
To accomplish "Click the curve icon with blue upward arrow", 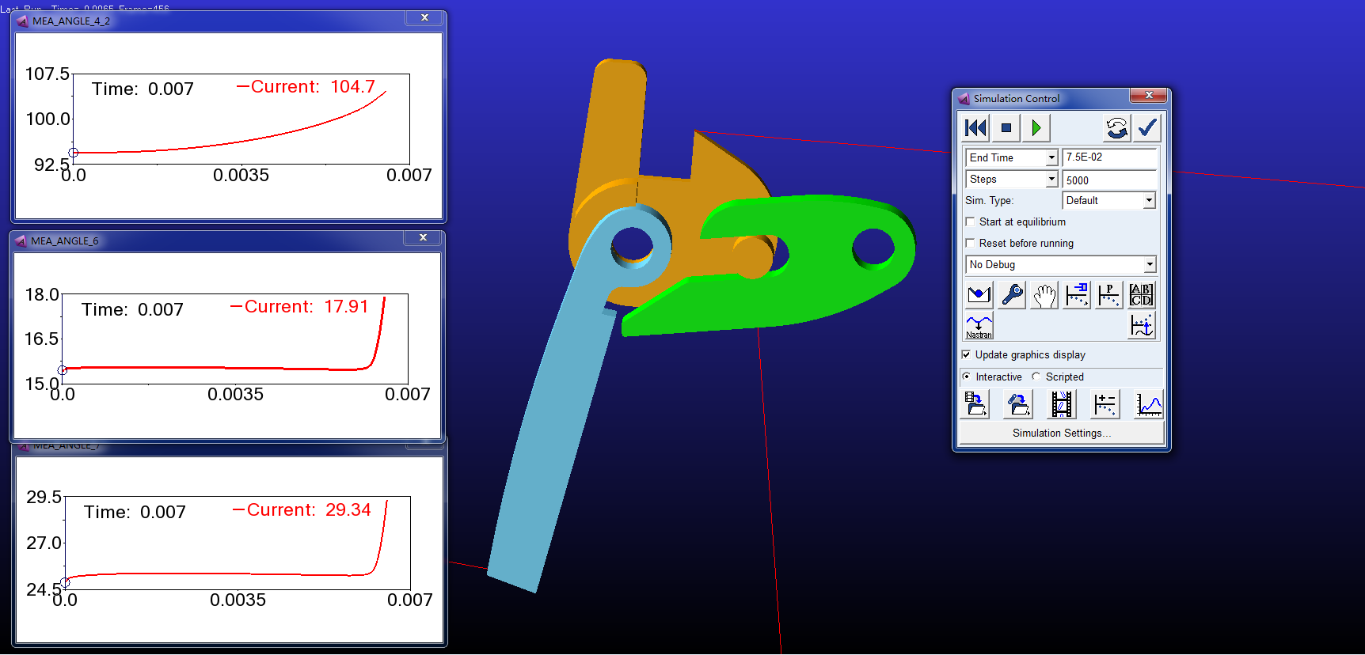I will click(x=1142, y=326).
